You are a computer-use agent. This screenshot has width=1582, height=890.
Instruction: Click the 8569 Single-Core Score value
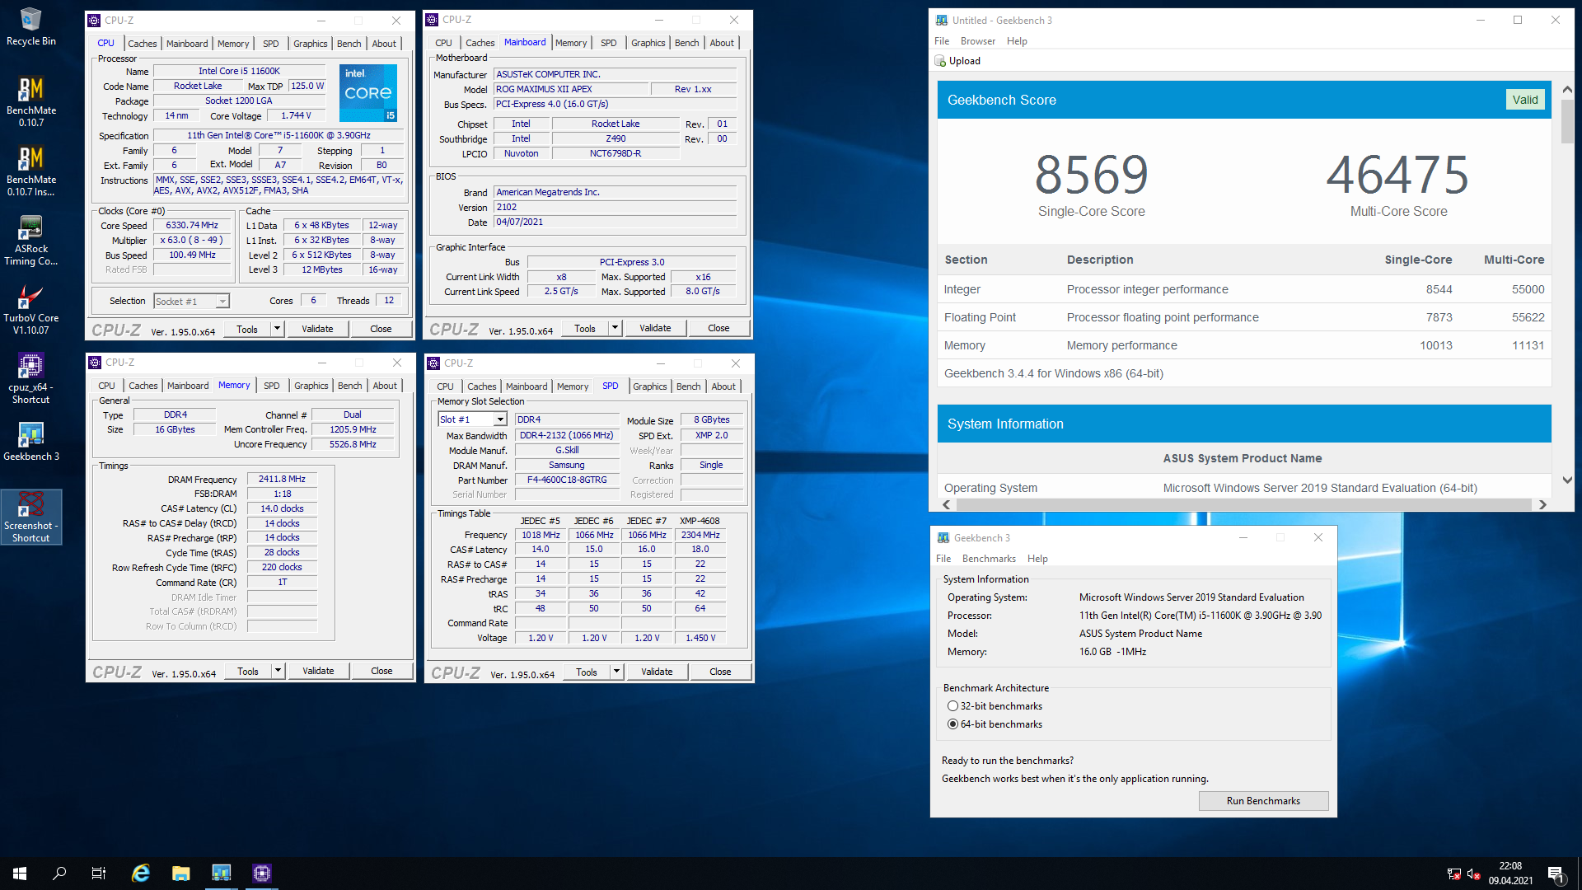(1092, 175)
